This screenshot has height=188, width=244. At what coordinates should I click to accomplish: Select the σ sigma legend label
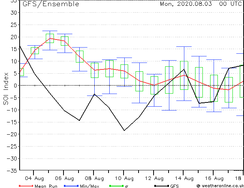(127, 186)
